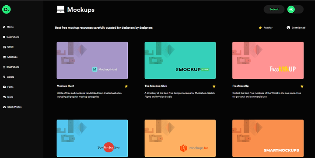Click the Fonts sidebar icon
The image size is (315, 158).
click(4, 87)
